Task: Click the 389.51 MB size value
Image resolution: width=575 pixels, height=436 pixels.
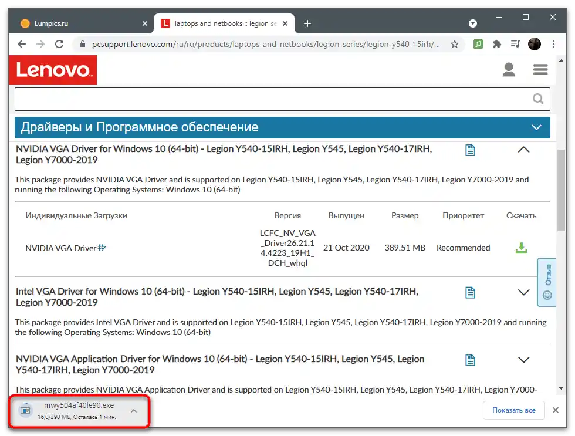Action: click(405, 248)
